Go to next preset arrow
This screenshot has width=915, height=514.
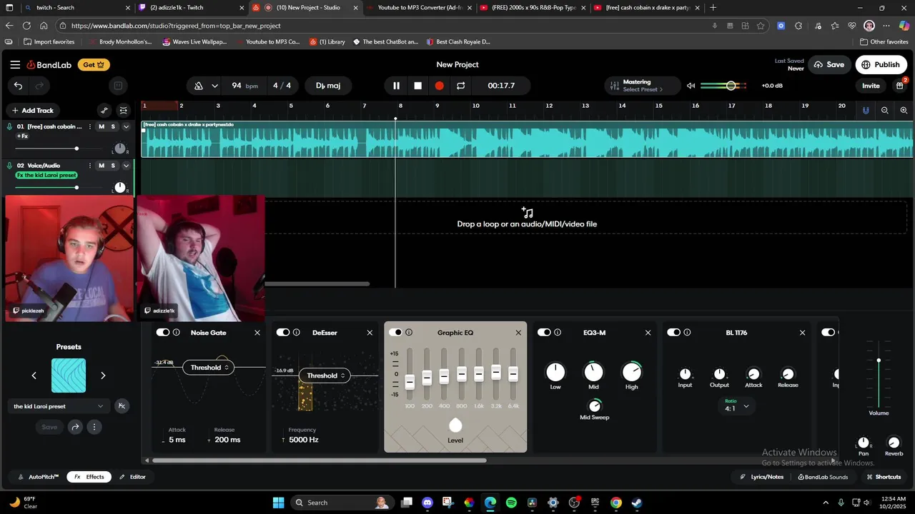coord(103,376)
